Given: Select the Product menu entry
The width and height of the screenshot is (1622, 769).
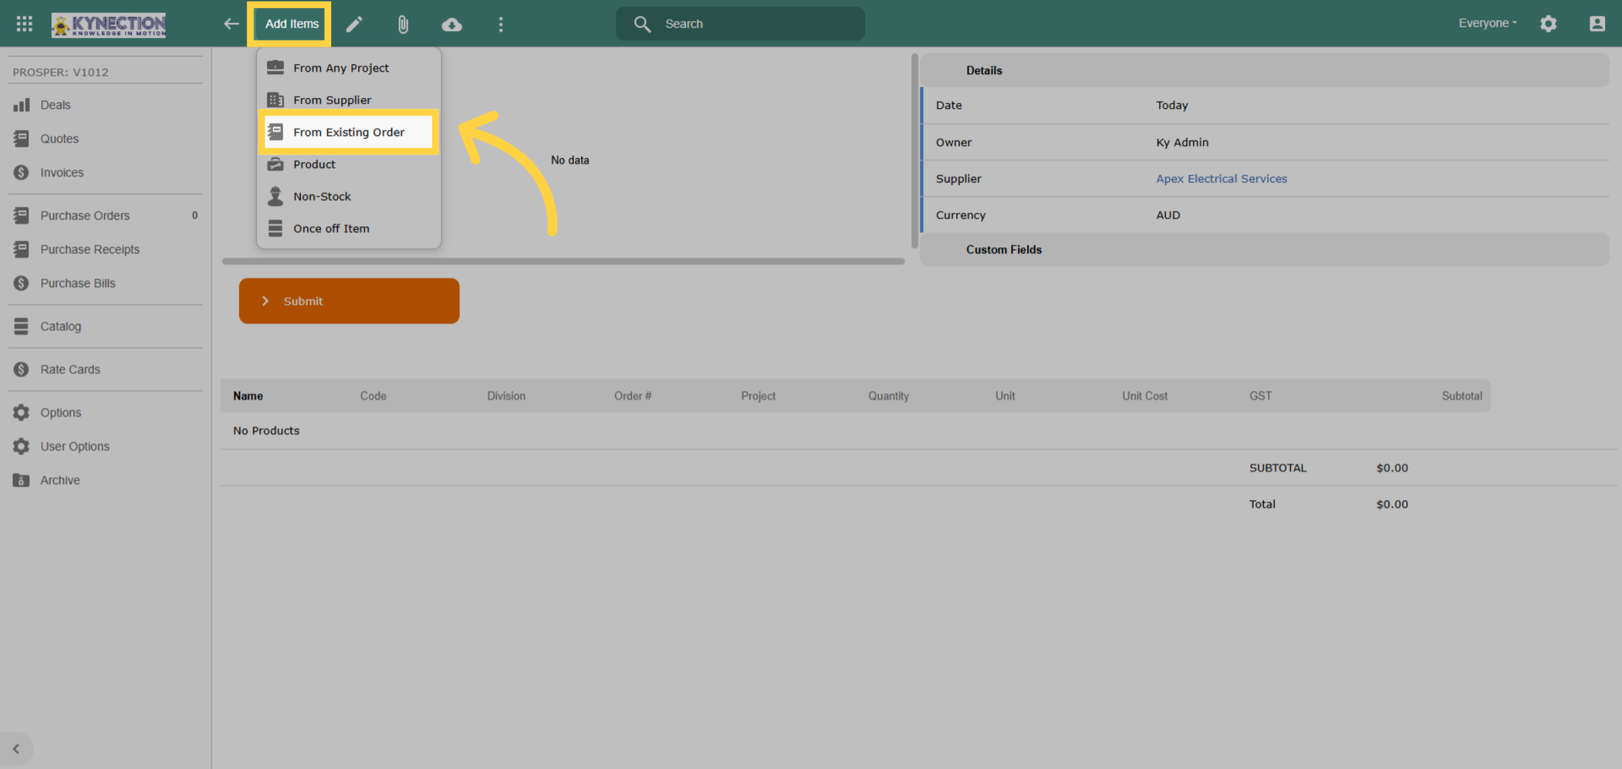Looking at the screenshot, I should coord(349,164).
